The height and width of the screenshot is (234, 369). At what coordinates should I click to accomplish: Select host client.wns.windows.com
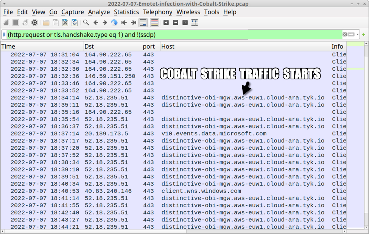[x=201, y=191]
